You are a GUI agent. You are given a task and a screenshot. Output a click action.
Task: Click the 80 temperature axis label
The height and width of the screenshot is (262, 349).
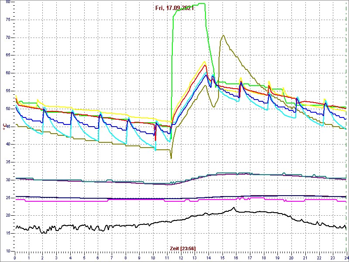[7, 2]
